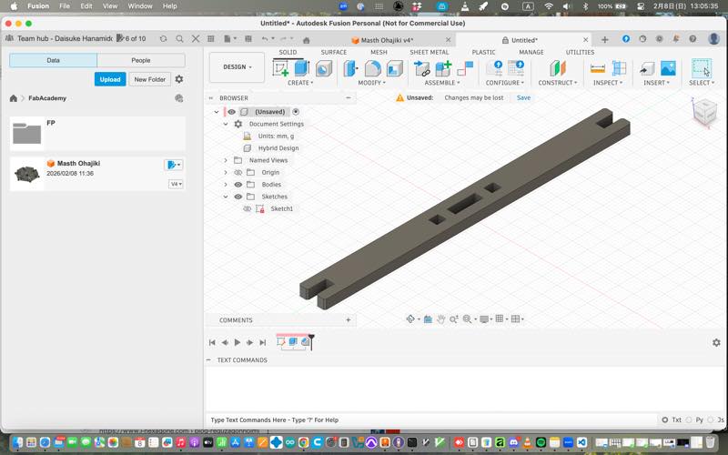Click the Insert image icon
This screenshot has height=455, width=728.
tap(668, 68)
